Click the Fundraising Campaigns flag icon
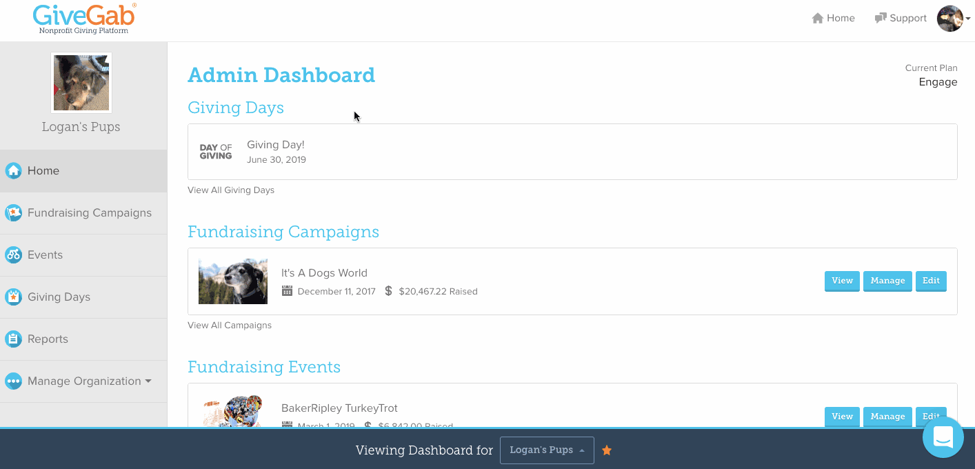Viewport: 975px width, 469px height. pyautogui.click(x=13, y=213)
